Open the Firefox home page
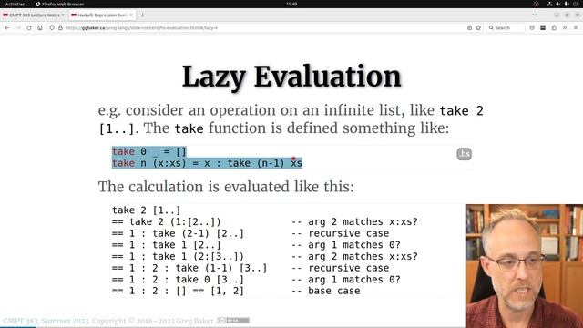Viewport: 583px width, 328px height. click(40, 28)
